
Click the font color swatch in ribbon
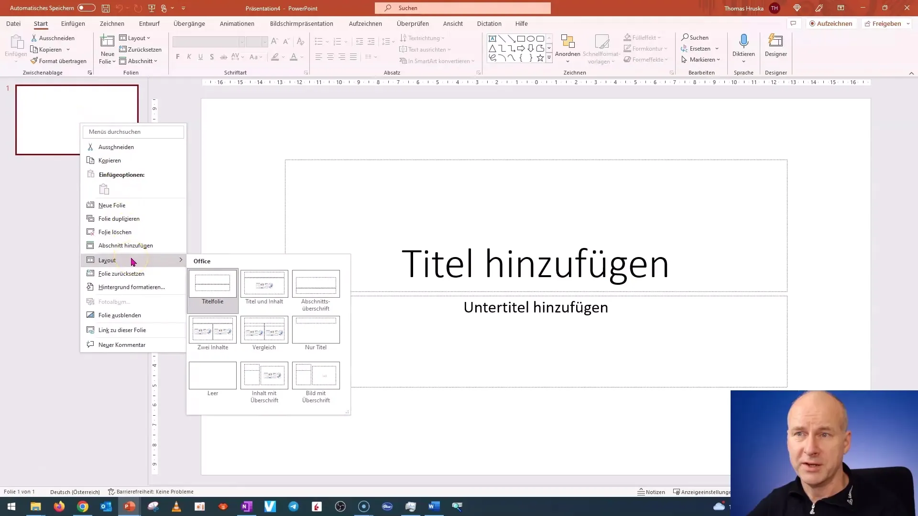pyautogui.click(x=293, y=57)
